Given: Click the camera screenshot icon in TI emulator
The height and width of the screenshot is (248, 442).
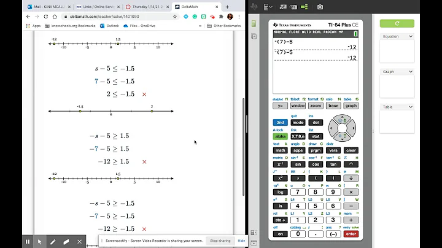Looking at the screenshot, I should (x=320, y=7).
